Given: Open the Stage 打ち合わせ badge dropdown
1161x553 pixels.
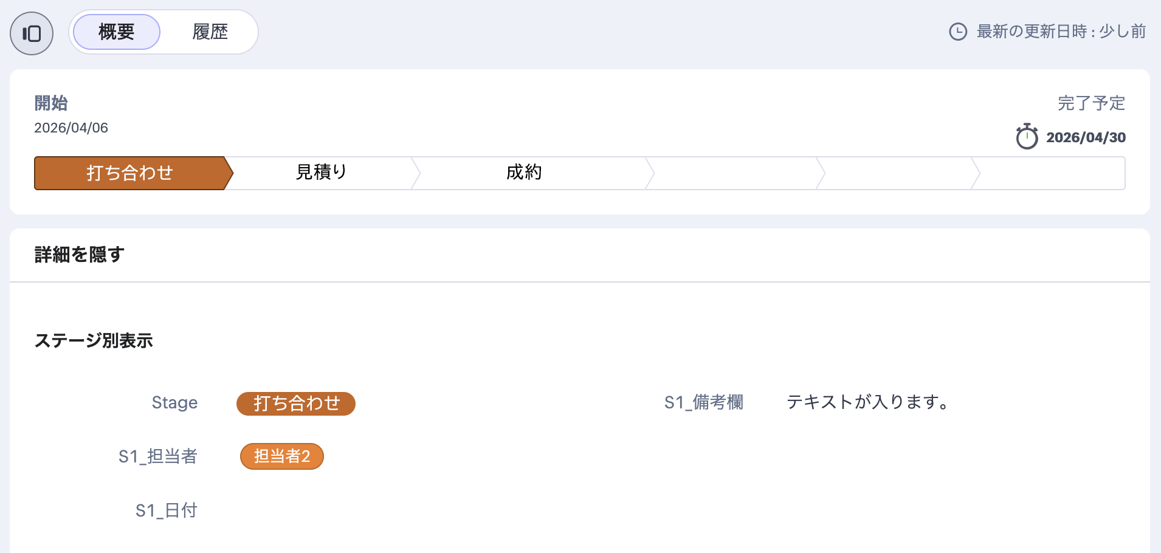Looking at the screenshot, I should 296,404.
